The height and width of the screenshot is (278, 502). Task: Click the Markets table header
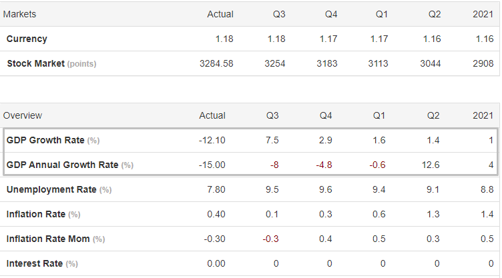tap(20, 14)
